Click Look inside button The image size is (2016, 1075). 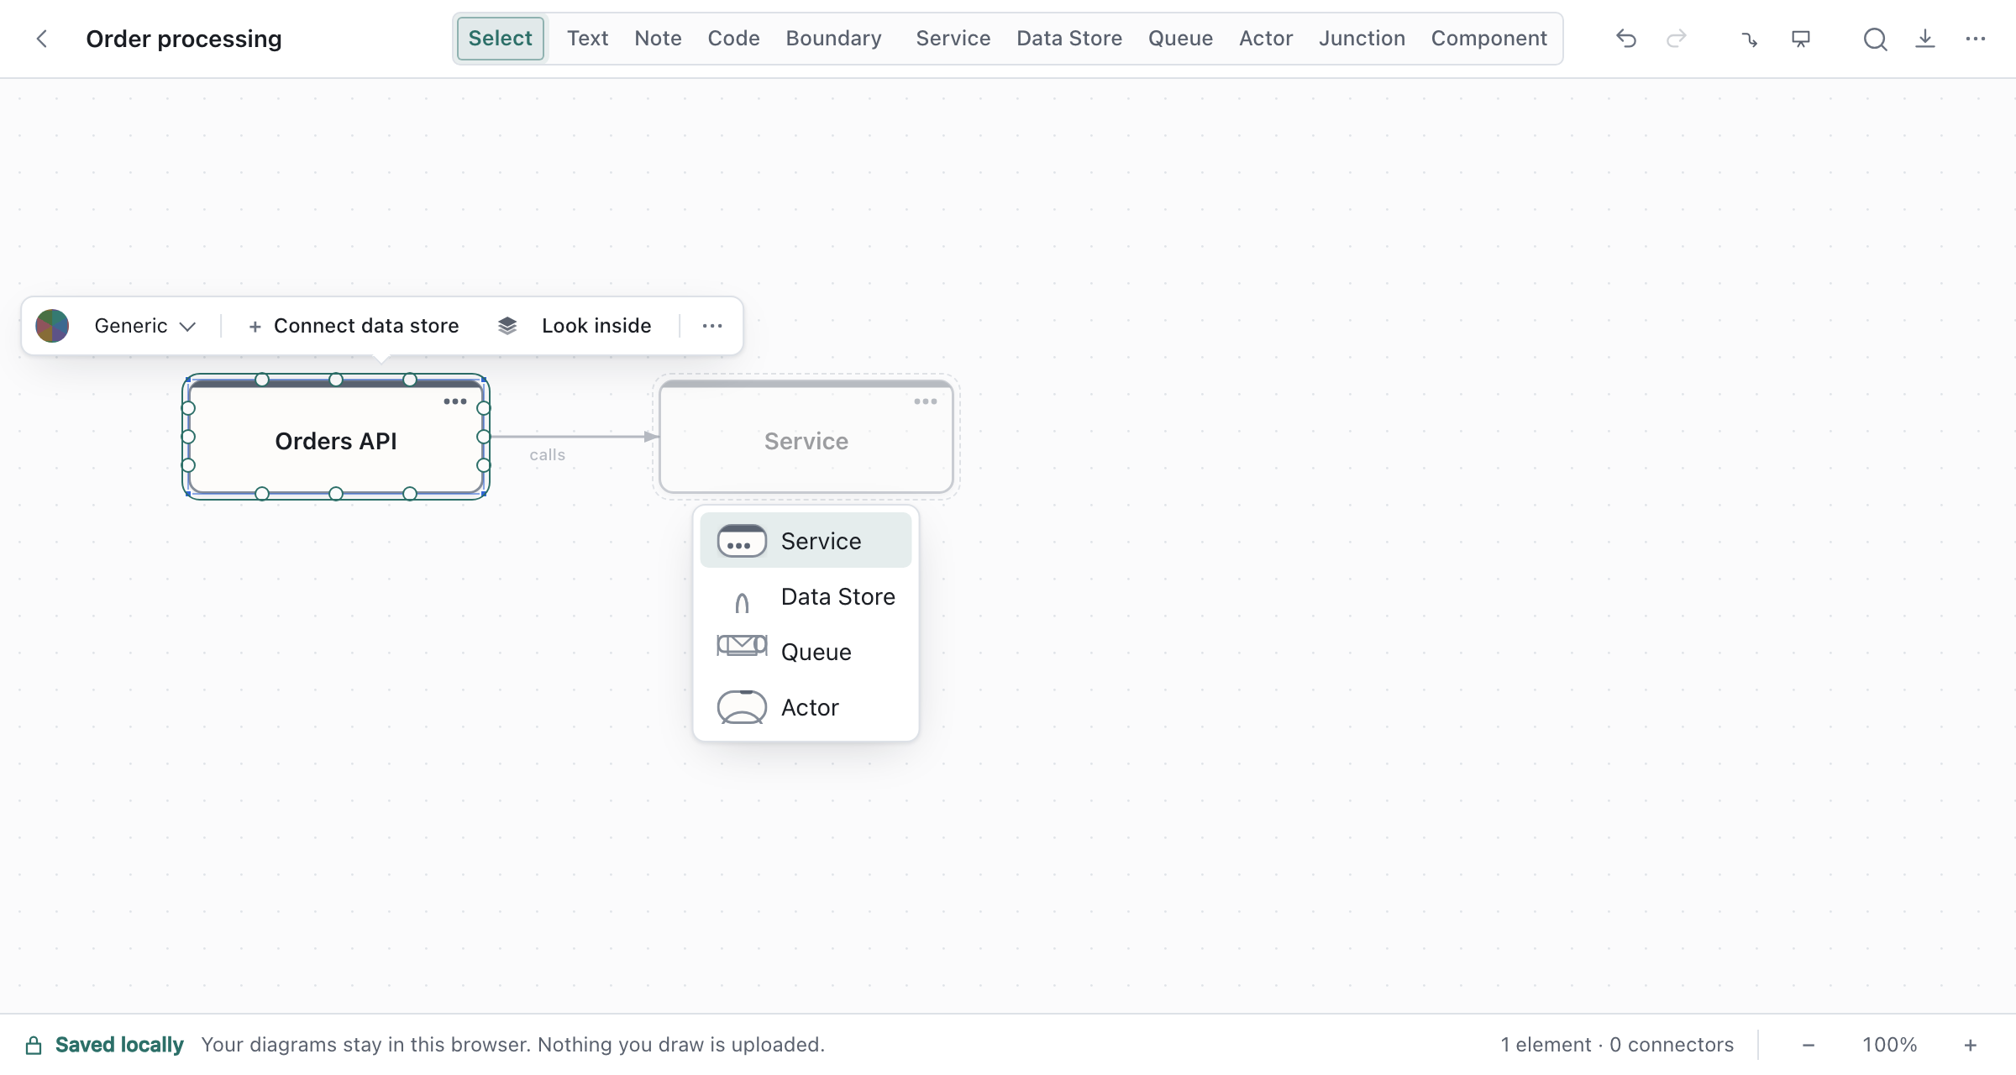(x=596, y=326)
